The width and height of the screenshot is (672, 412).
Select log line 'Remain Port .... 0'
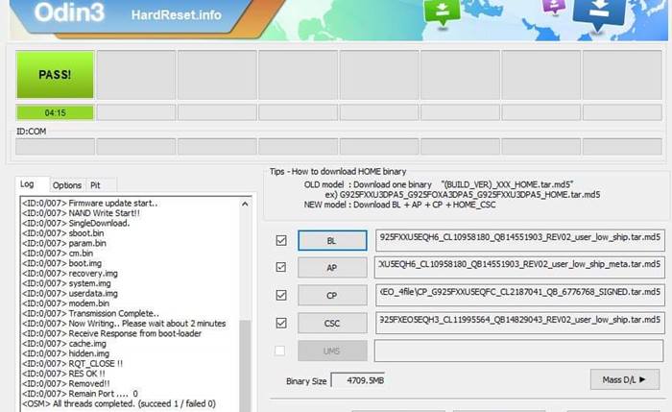(80, 394)
